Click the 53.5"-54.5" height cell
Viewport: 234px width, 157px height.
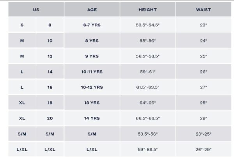[147, 25]
